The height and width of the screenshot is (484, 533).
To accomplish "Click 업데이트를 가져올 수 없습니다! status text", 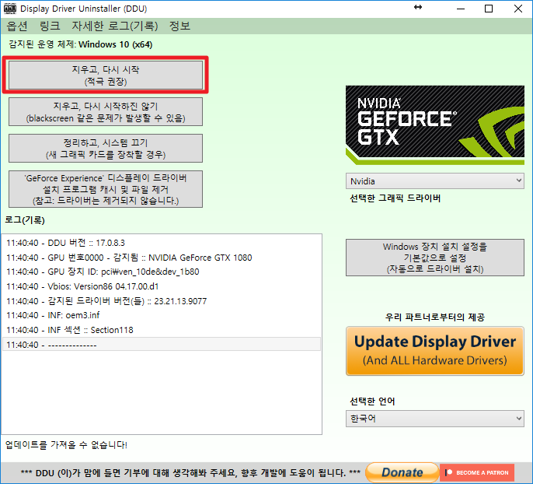I will 66,445.
